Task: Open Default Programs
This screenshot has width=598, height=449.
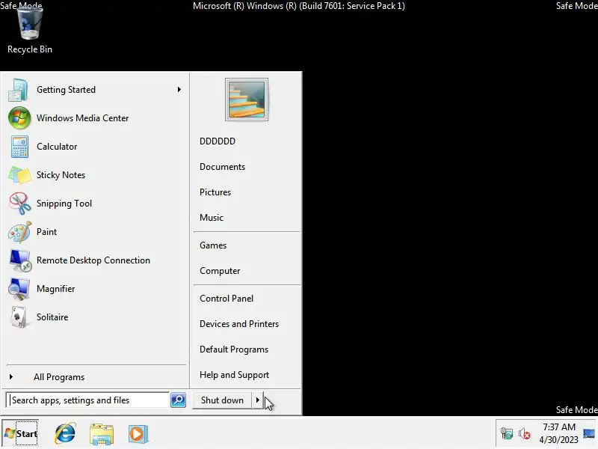Action: (234, 349)
